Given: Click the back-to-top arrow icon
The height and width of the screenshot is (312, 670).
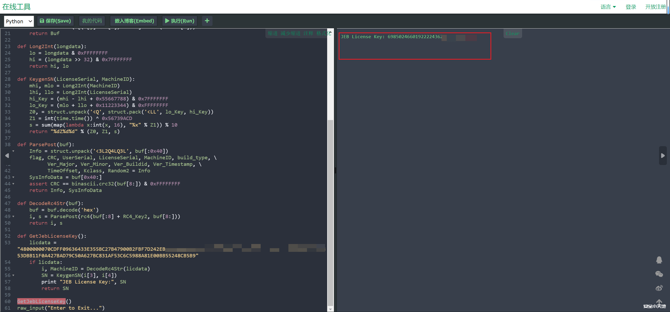Looking at the screenshot, I should click(x=659, y=302).
